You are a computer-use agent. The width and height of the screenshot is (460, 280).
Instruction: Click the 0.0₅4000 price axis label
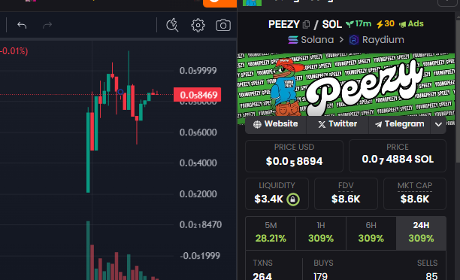(x=198, y=163)
